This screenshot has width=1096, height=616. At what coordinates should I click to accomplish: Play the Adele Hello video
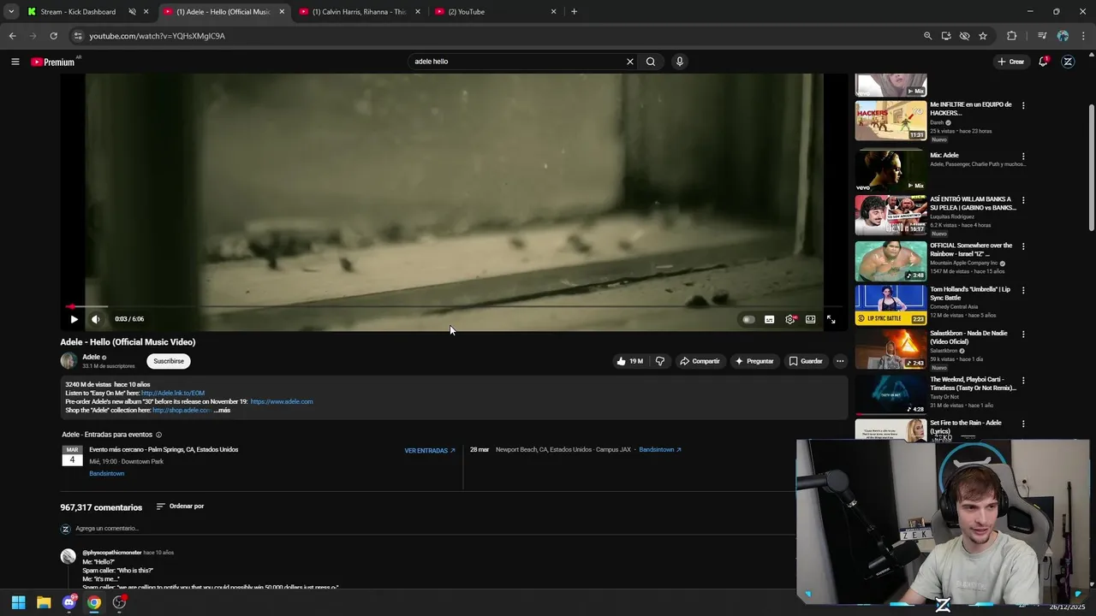tap(74, 319)
